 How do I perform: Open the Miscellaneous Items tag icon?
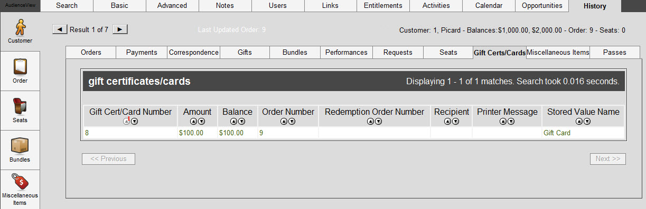(20, 182)
